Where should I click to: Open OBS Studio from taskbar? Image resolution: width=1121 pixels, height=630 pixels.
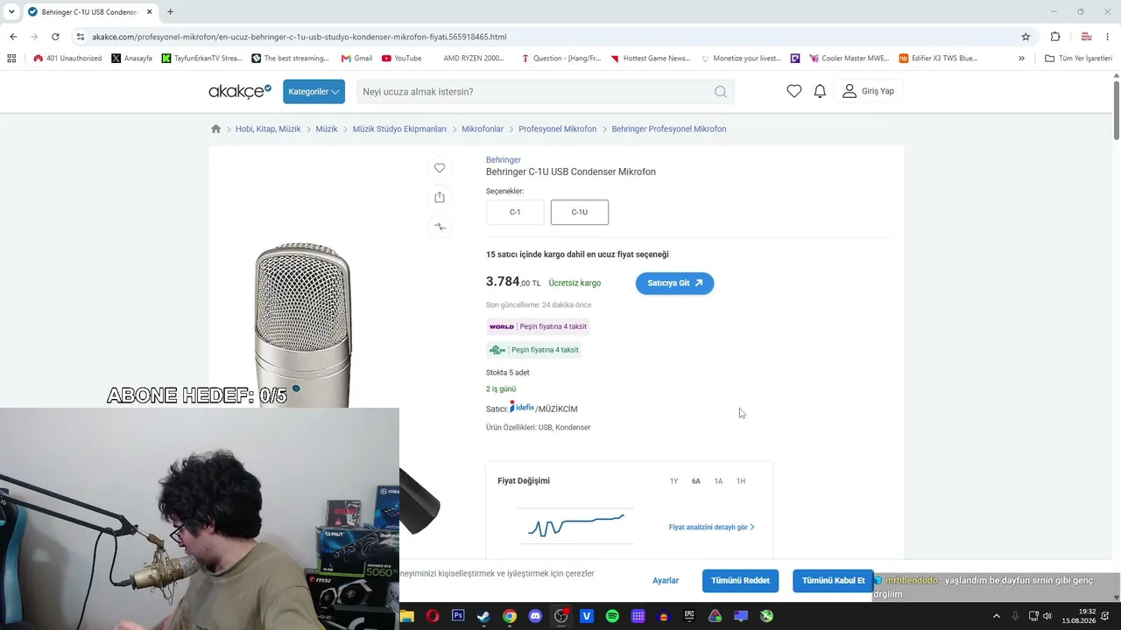point(561,616)
